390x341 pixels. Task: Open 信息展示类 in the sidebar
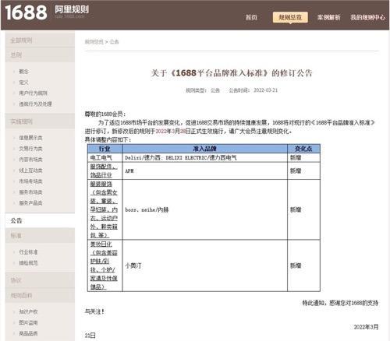(x=30, y=138)
